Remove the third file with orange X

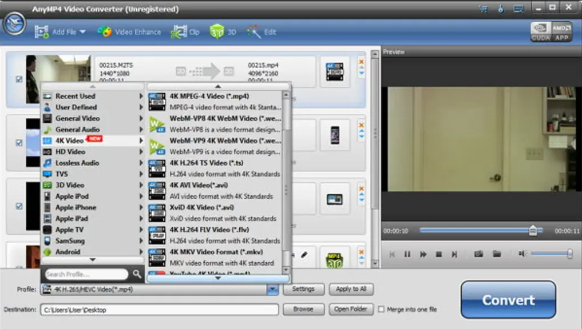pos(361,189)
